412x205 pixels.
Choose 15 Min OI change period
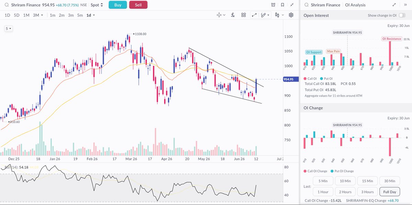(x=367, y=181)
